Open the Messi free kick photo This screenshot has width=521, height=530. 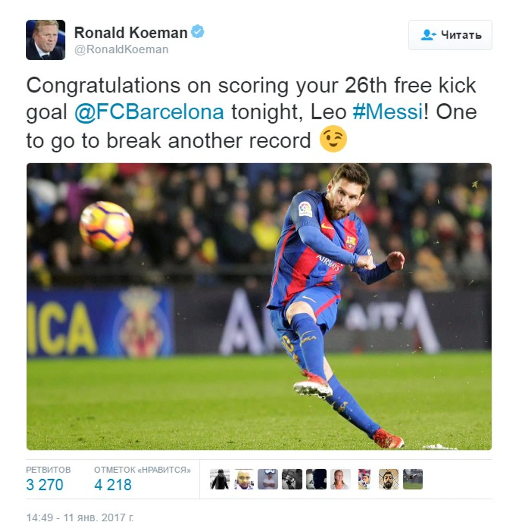(259, 306)
